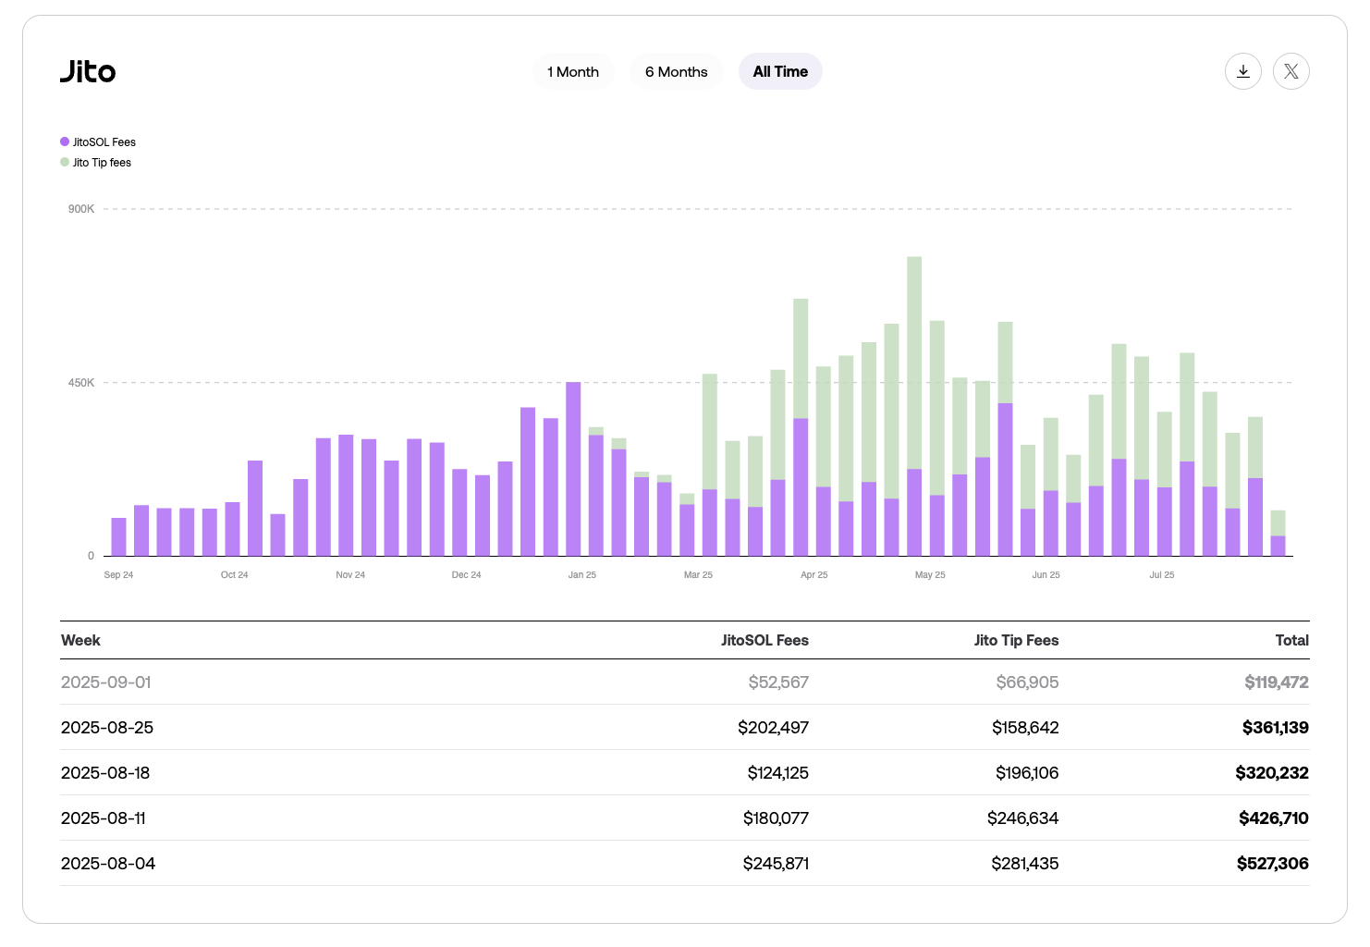This screenshot has width=1370, height=947.
Task: Click the tallest chart bar near May 25
Action: point(914,407)
